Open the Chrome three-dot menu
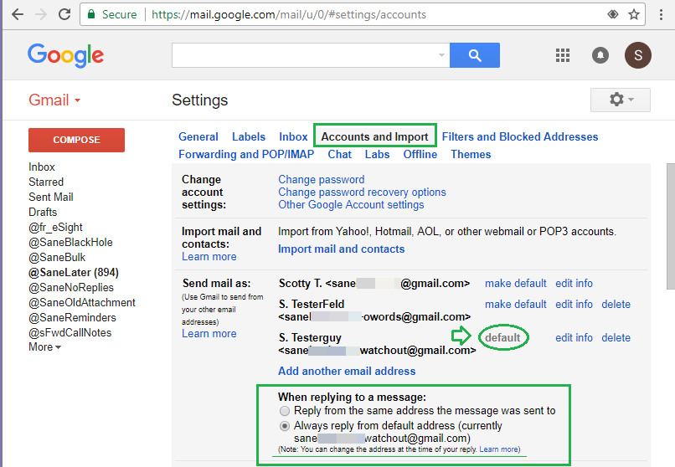The height and width of the screenshot is (467, 675). 661,14
